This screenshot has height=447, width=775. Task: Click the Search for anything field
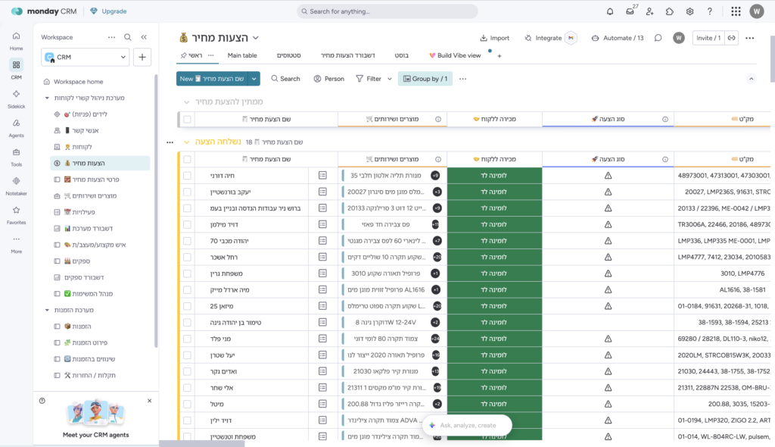point(387,11)
